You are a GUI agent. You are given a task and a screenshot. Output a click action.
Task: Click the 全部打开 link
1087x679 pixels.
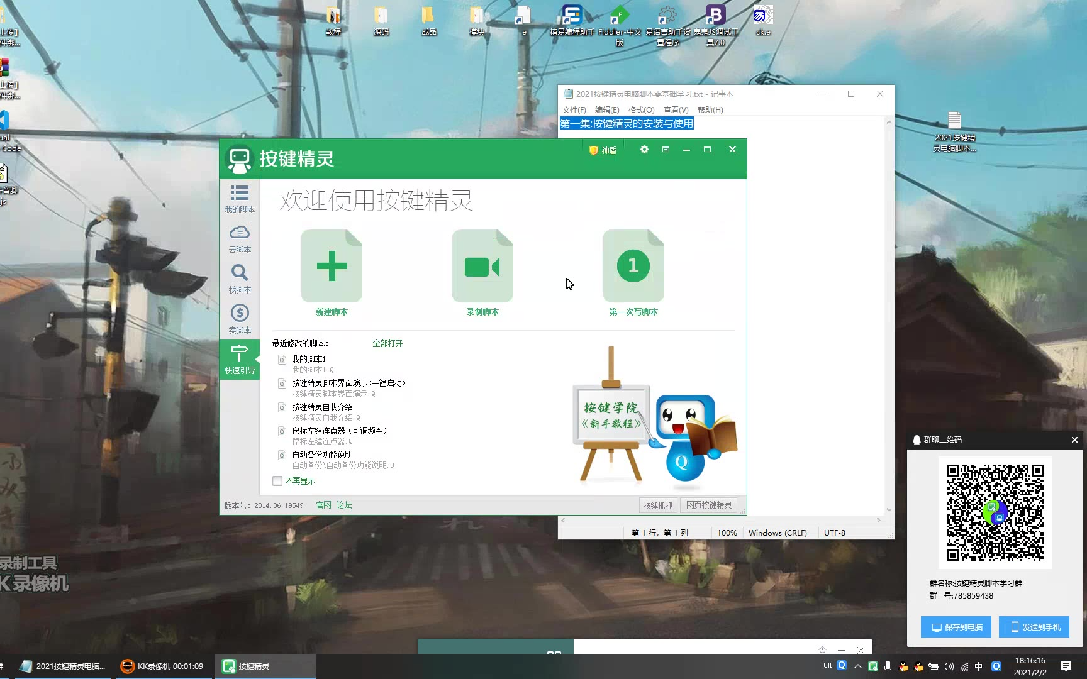coord(387,343)
